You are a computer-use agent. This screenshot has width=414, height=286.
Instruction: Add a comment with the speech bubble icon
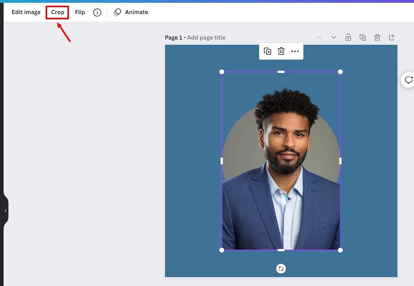[408, 80]
